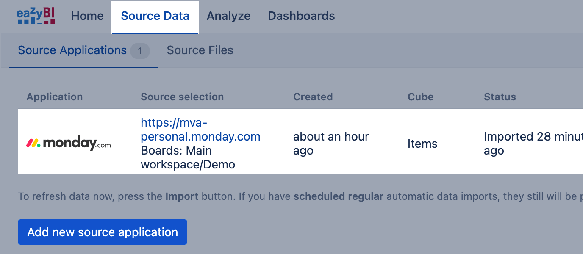Click the eazyBI logo
583x254 pixels.
pyautogui.click(x=36, y=16)
